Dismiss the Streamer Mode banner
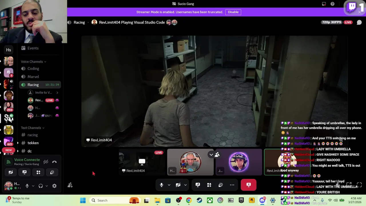Image resolution: width=366 pixels, height=206 pixels. tap(359, 12)
